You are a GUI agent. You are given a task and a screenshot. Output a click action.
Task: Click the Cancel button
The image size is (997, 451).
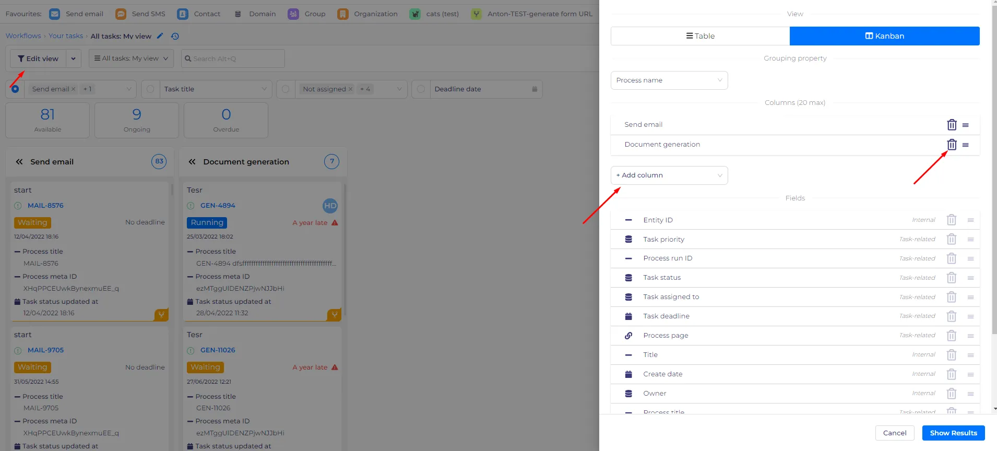point(895,433)
